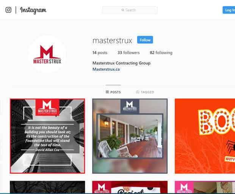Image resolution: width=235 pixels, height=194 pixels.
Task: Focus the Search input field
Action: tap(130, 10)
